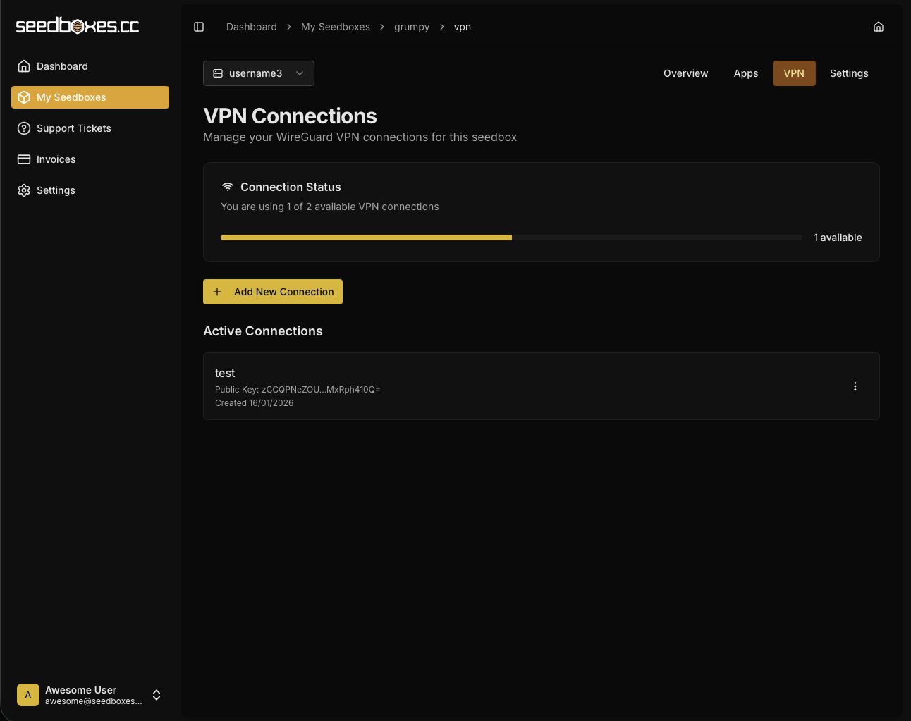911x721 pixels.
Task: Open Invoices from the sidebar
Action: pyautogui.click(x=56, y=159)
